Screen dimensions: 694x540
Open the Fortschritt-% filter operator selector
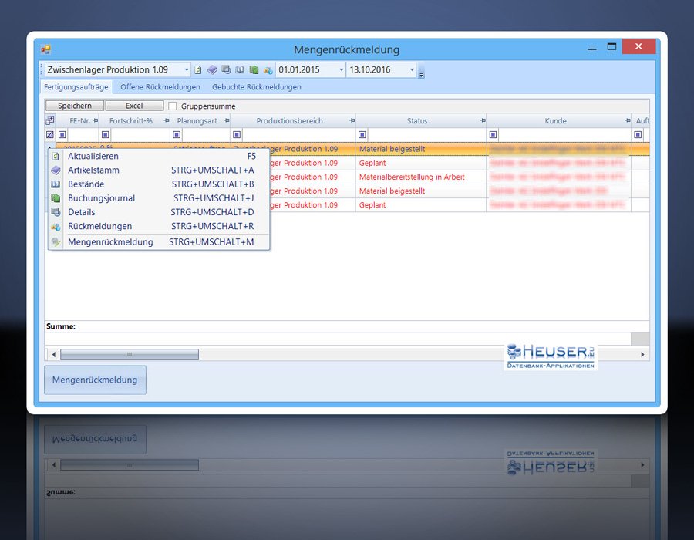pos(106,134)
